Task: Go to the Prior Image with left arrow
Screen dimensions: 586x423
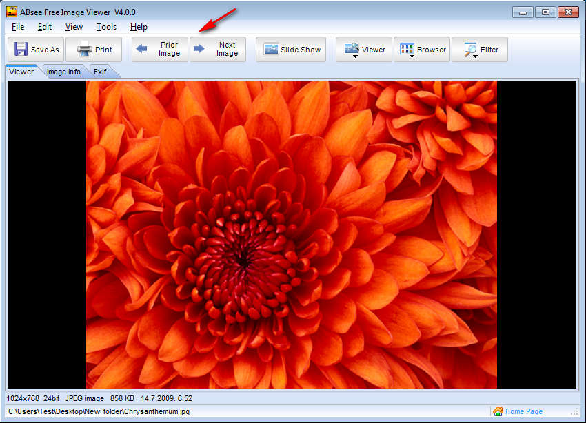Action: [159, 50]
